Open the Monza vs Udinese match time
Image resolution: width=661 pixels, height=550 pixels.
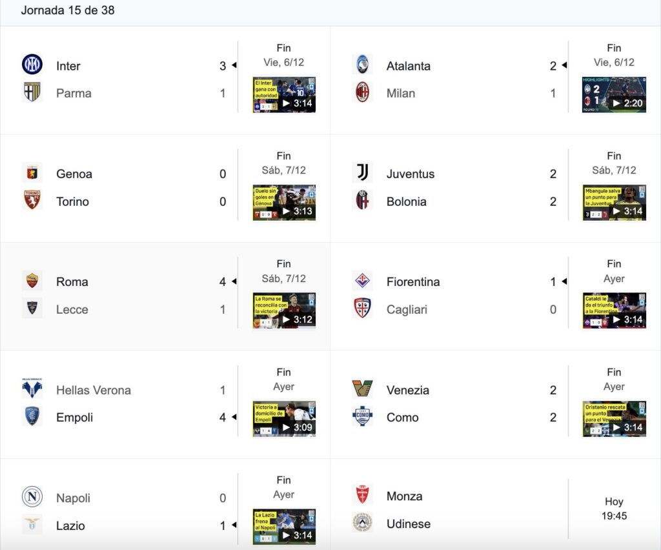click(615, 509)
